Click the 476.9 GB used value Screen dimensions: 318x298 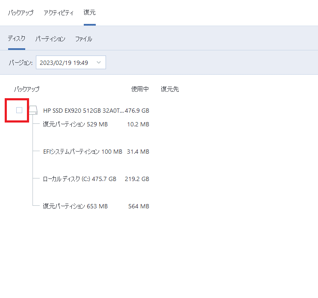[137, 111]
